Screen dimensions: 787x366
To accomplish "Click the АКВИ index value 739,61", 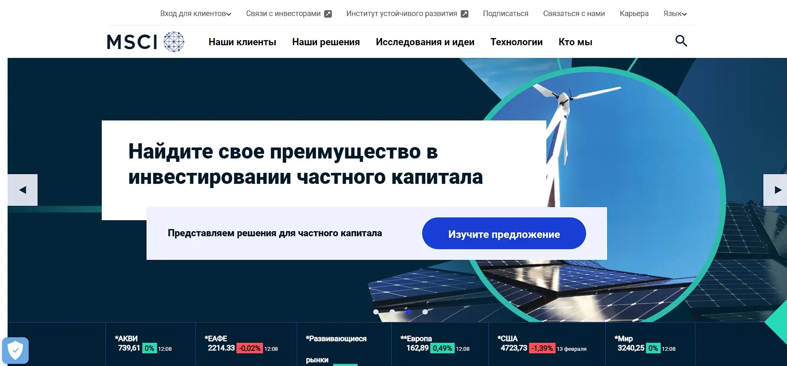I will click(129, 348).
